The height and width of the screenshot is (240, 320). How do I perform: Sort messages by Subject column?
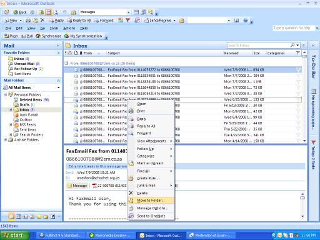(164, 53)
